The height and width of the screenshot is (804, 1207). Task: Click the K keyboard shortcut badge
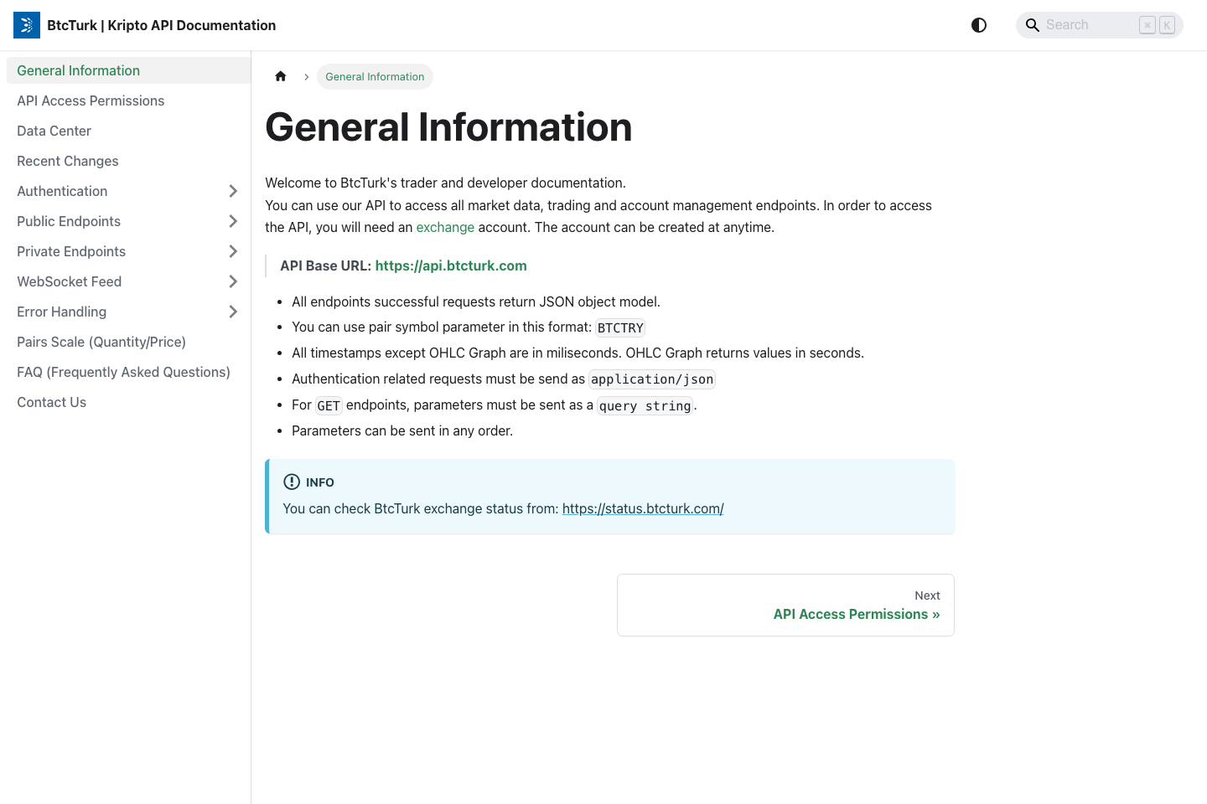pyautogui.click(x=1166, y=25)
